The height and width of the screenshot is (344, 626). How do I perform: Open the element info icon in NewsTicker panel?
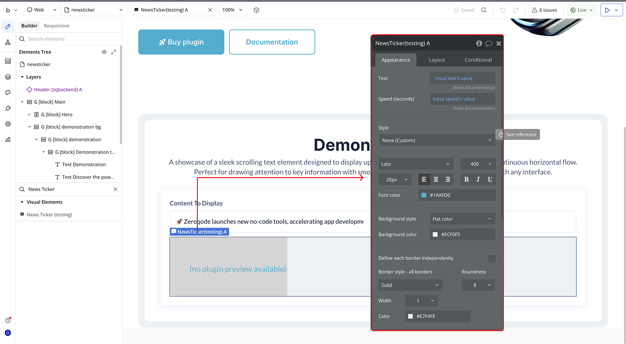click(x=479, y=43)
